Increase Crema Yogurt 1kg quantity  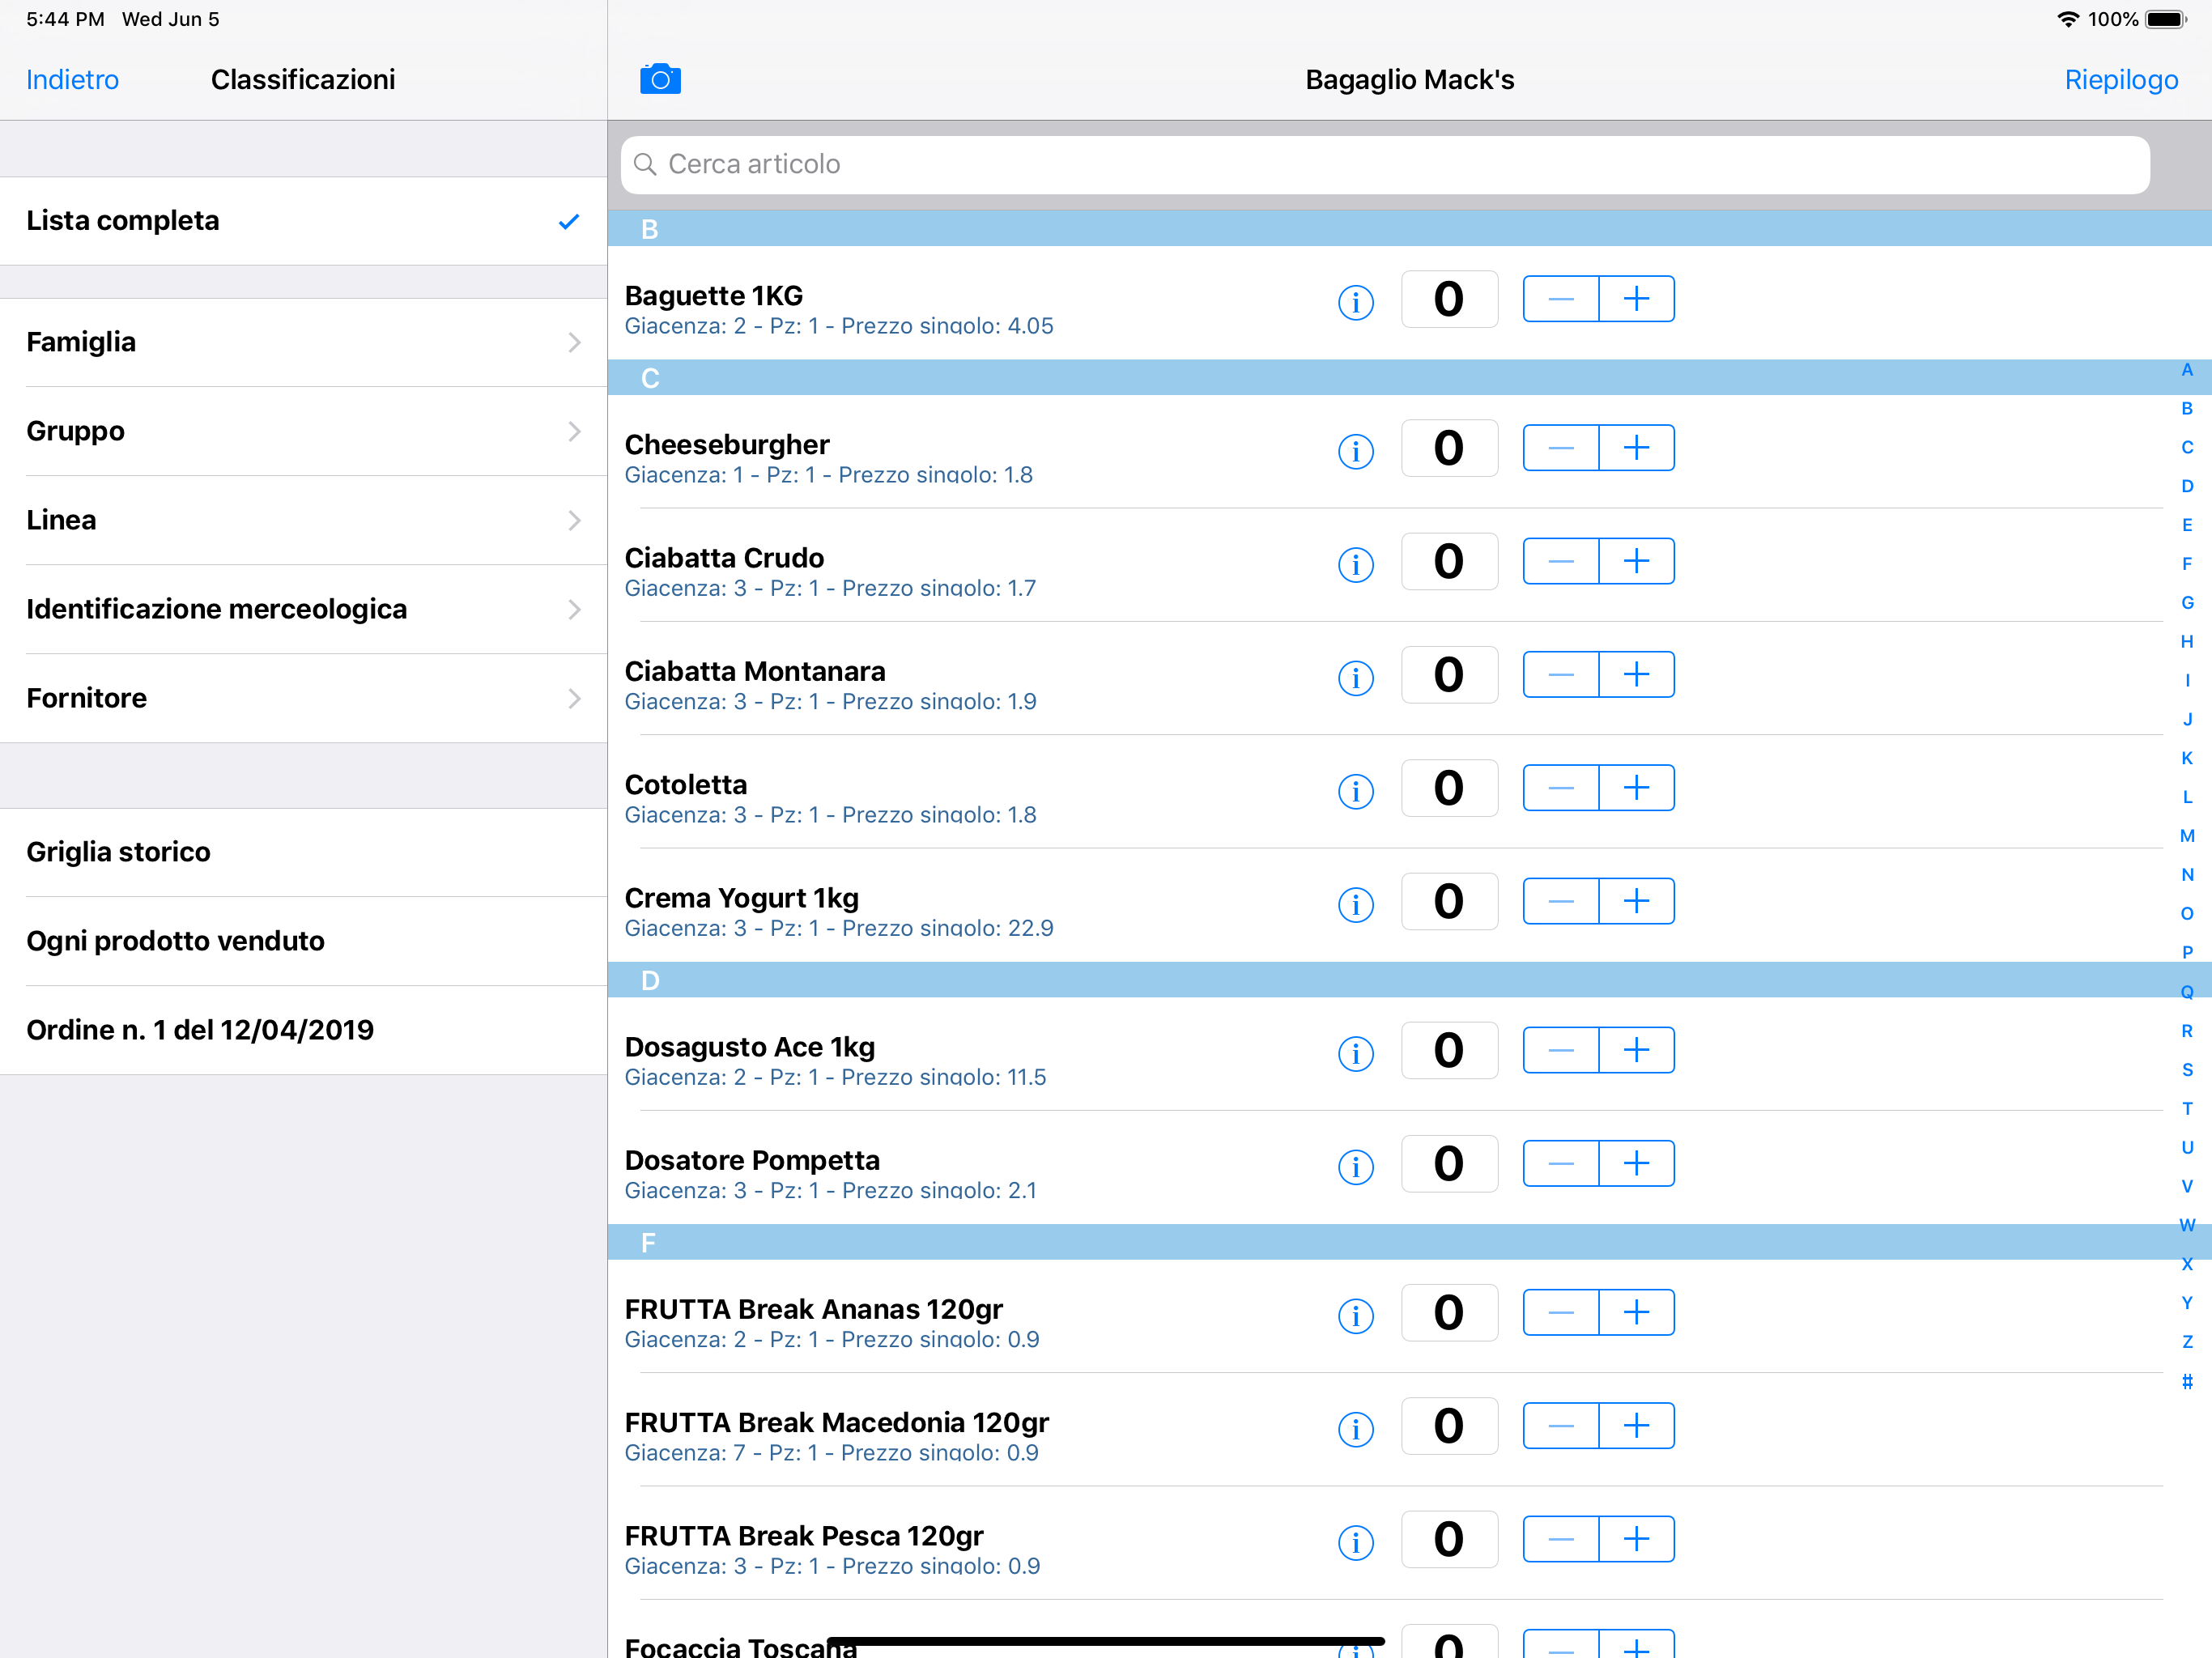(1636, 901)
